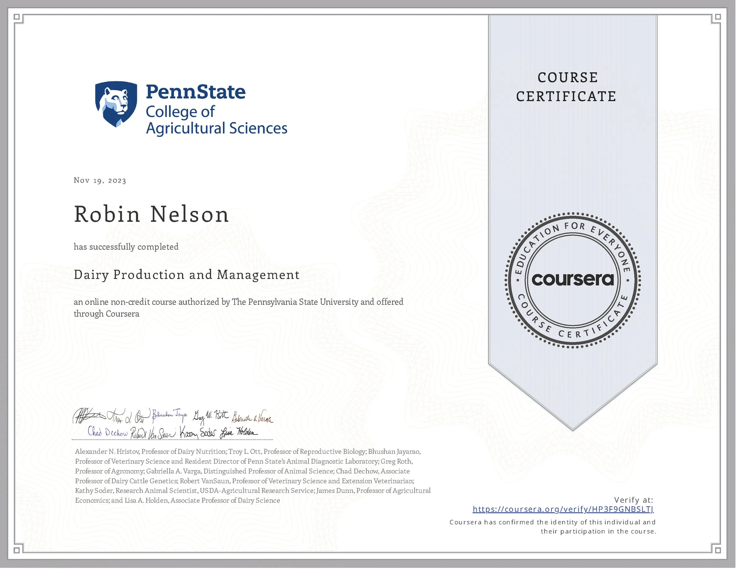Viewport: 737px width, 569px height.
Task: Click the instructor credits paragraph
Action: coord(252,476)
